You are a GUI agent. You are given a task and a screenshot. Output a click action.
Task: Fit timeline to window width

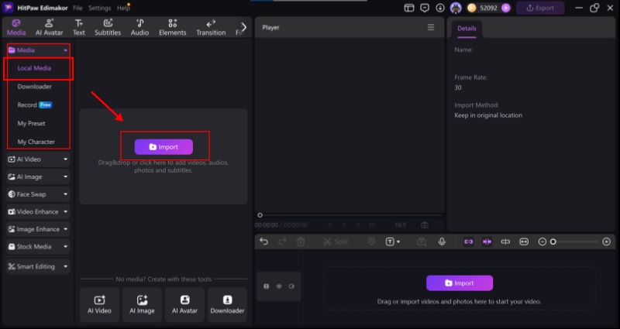point(524,242)
